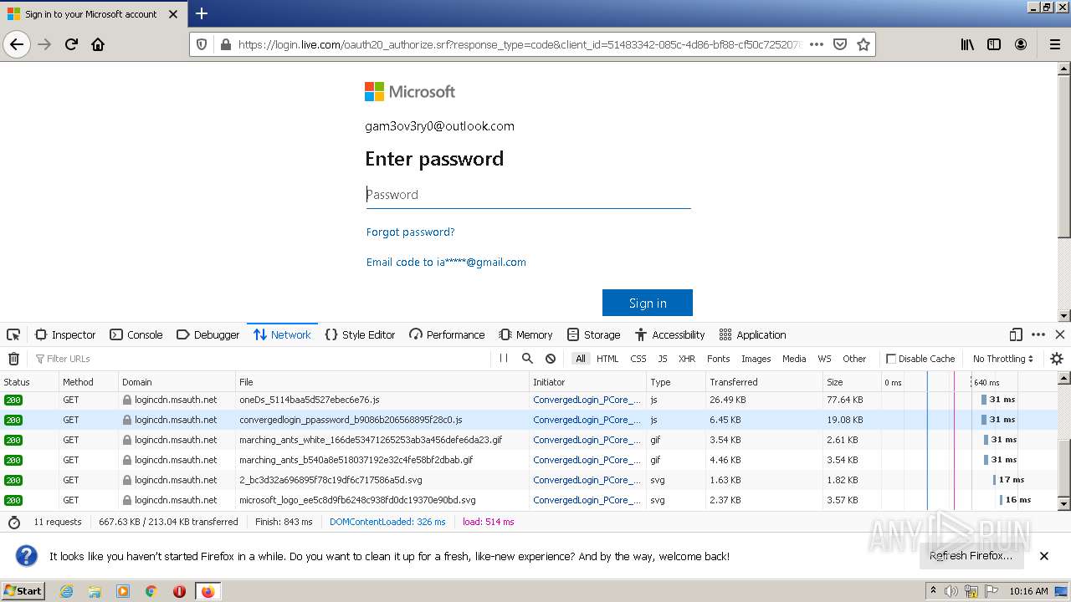Filter requests by All types

581,359
